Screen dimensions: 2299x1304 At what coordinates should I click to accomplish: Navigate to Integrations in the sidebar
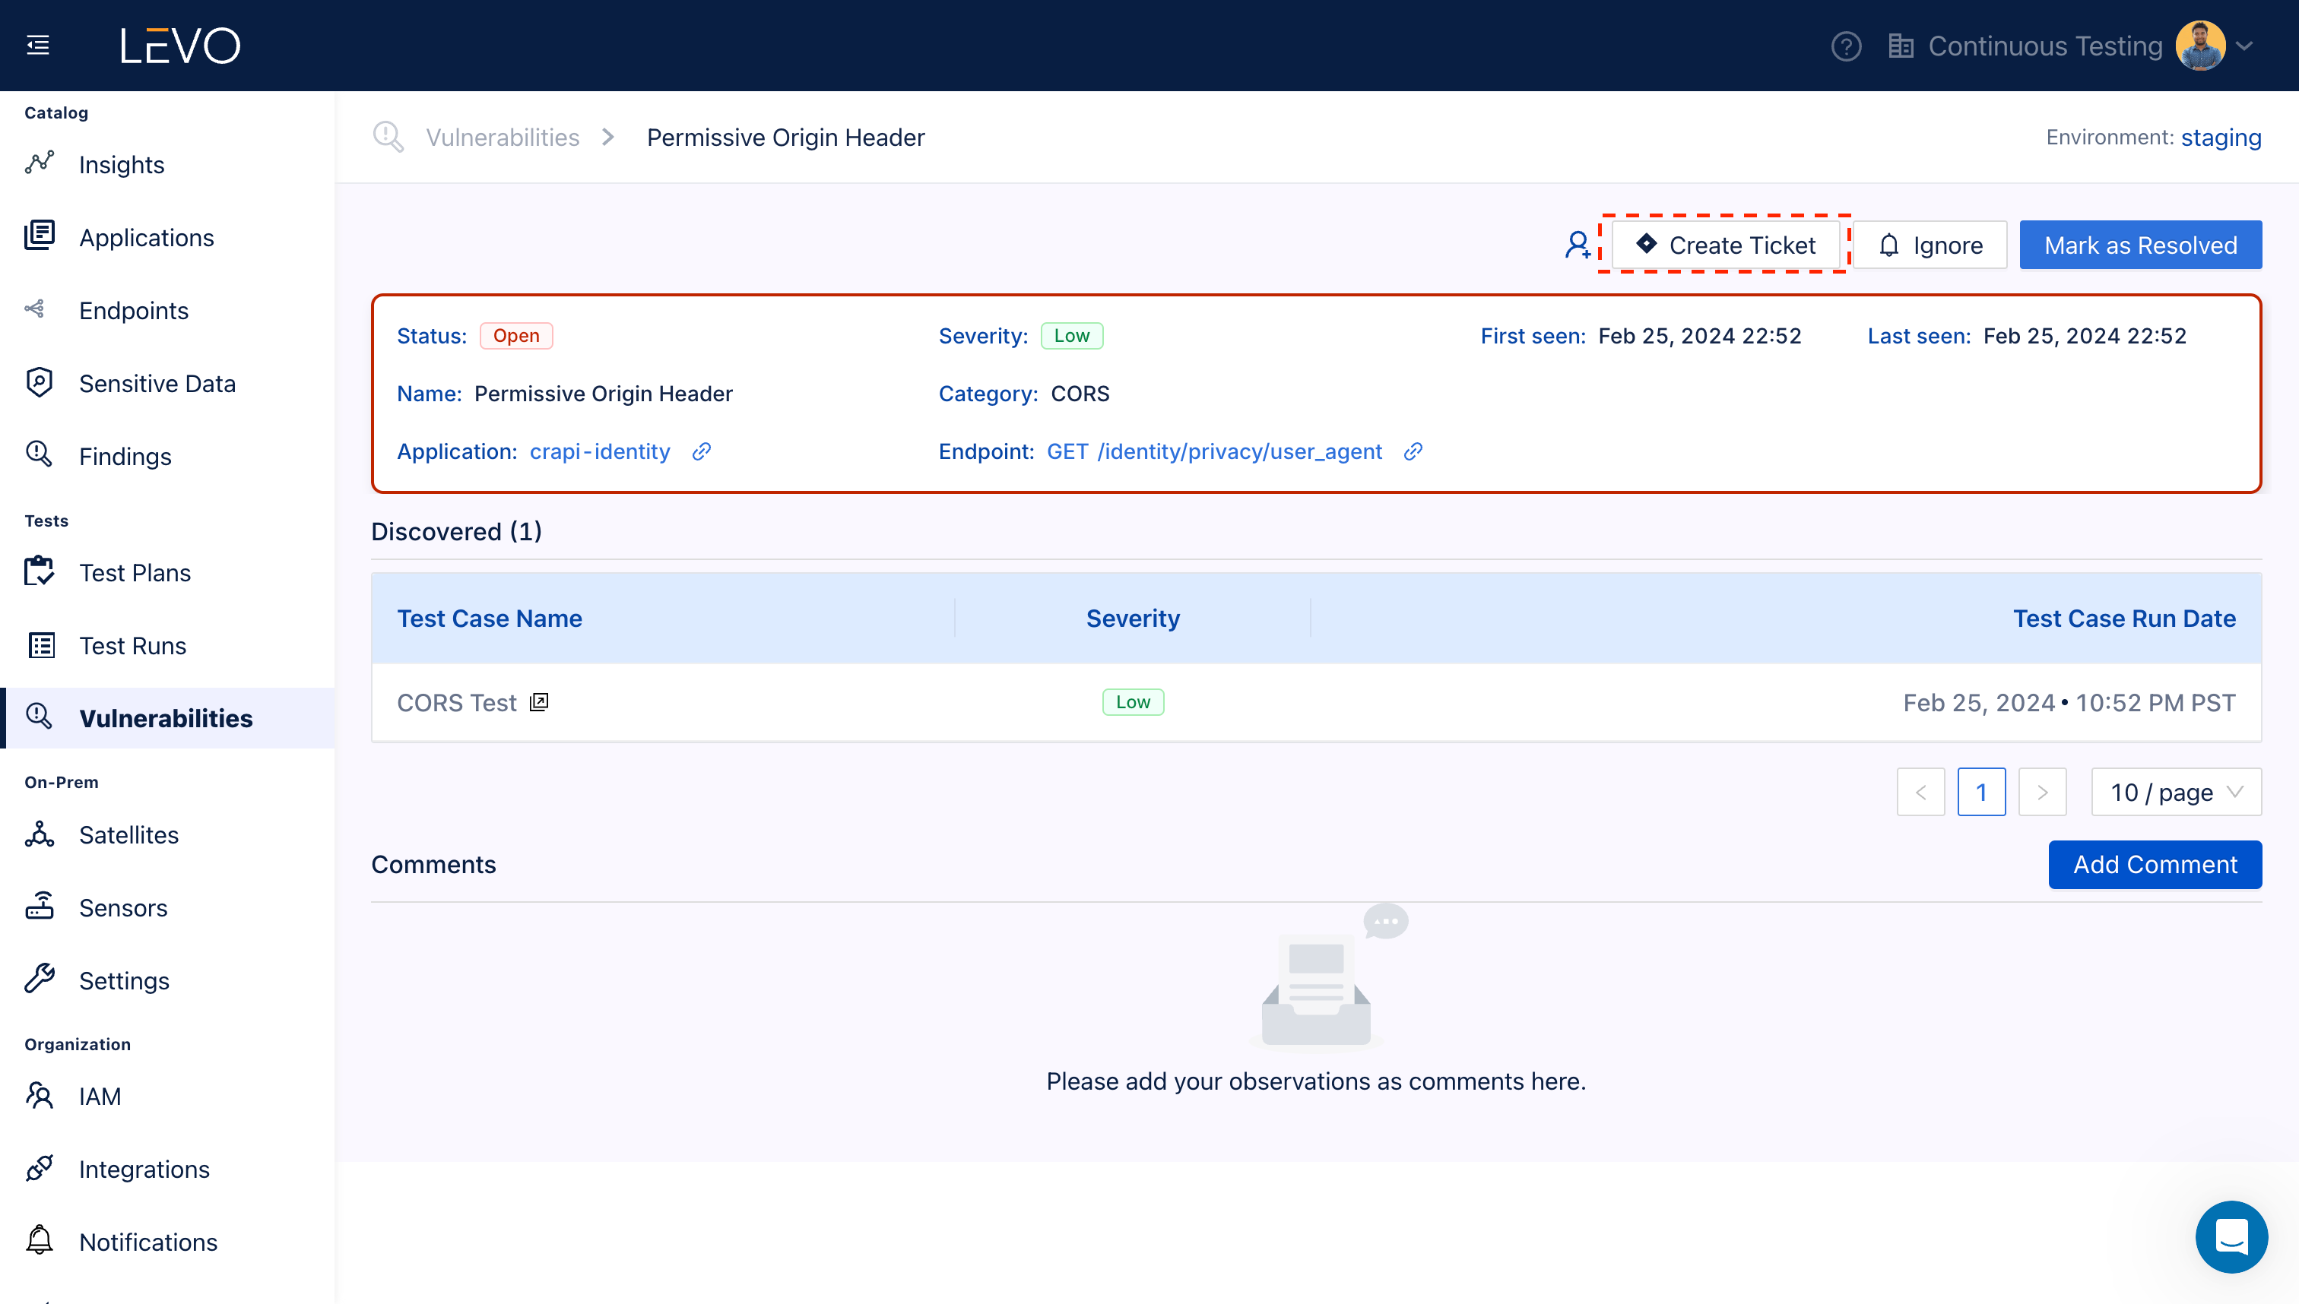[144, 1169]
